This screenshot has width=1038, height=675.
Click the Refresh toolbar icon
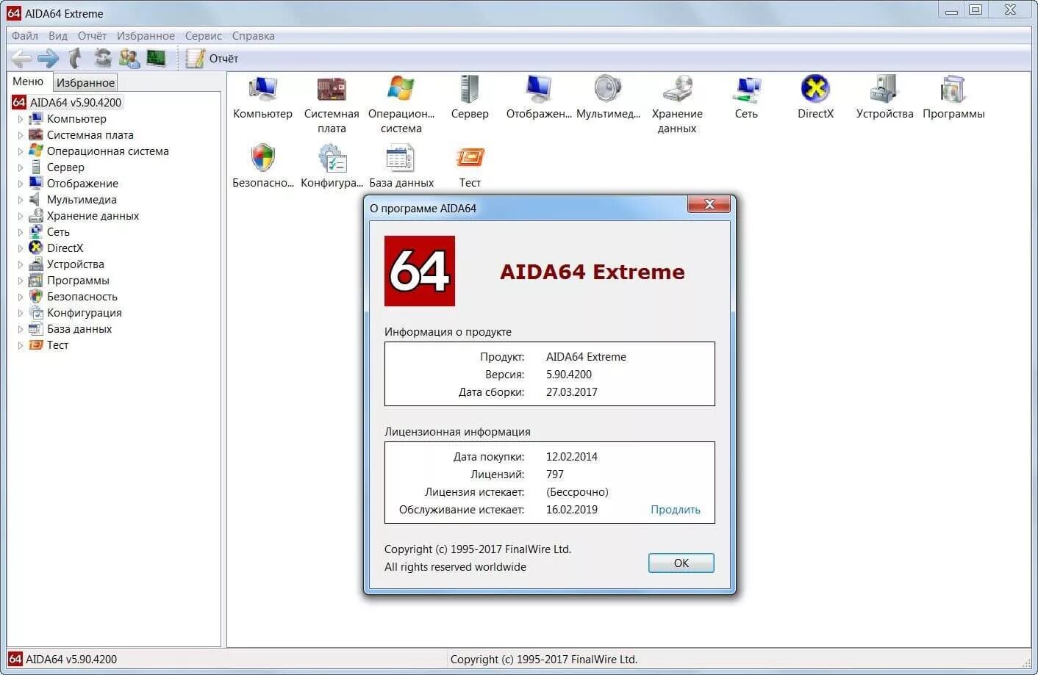pos(103,58)
